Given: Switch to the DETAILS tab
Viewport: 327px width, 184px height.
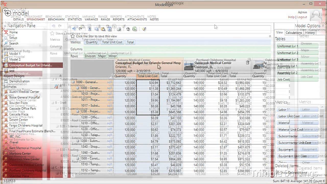Looking at the screenshot, I should (x=18, y=19).
